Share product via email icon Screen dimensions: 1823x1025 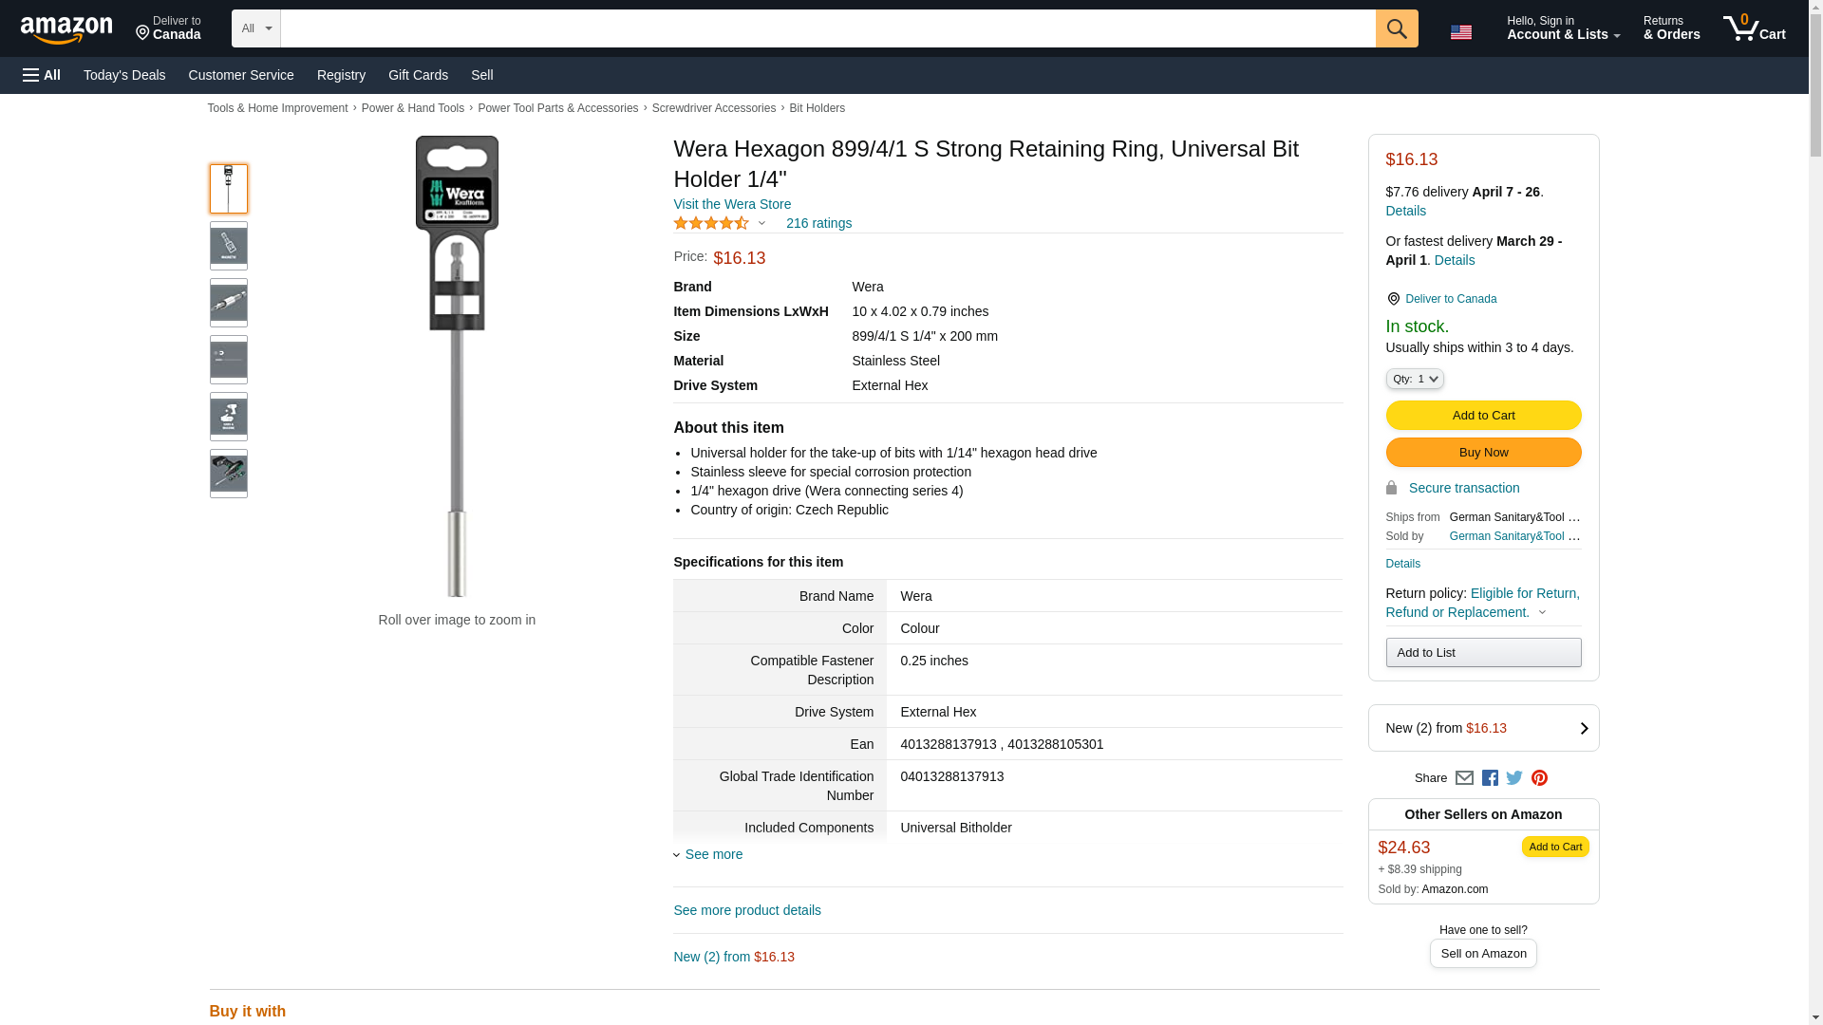pyautogui.click(x=1464, y=778)
